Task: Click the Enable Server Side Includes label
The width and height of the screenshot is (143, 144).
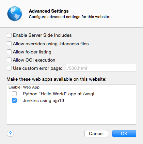Action: tap(42, 35)
